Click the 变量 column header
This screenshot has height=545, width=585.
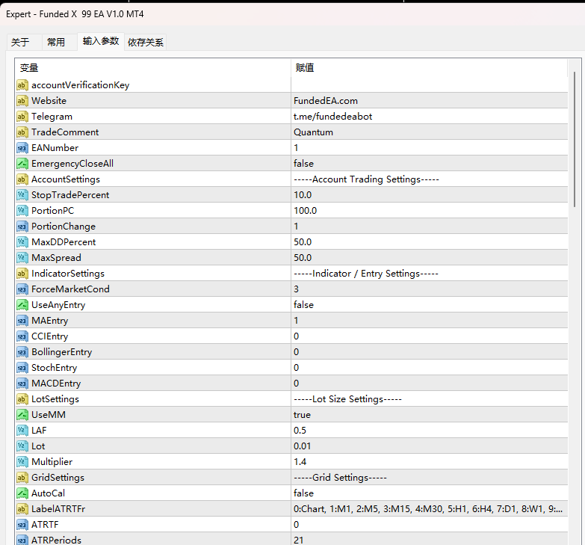point(153,68)
